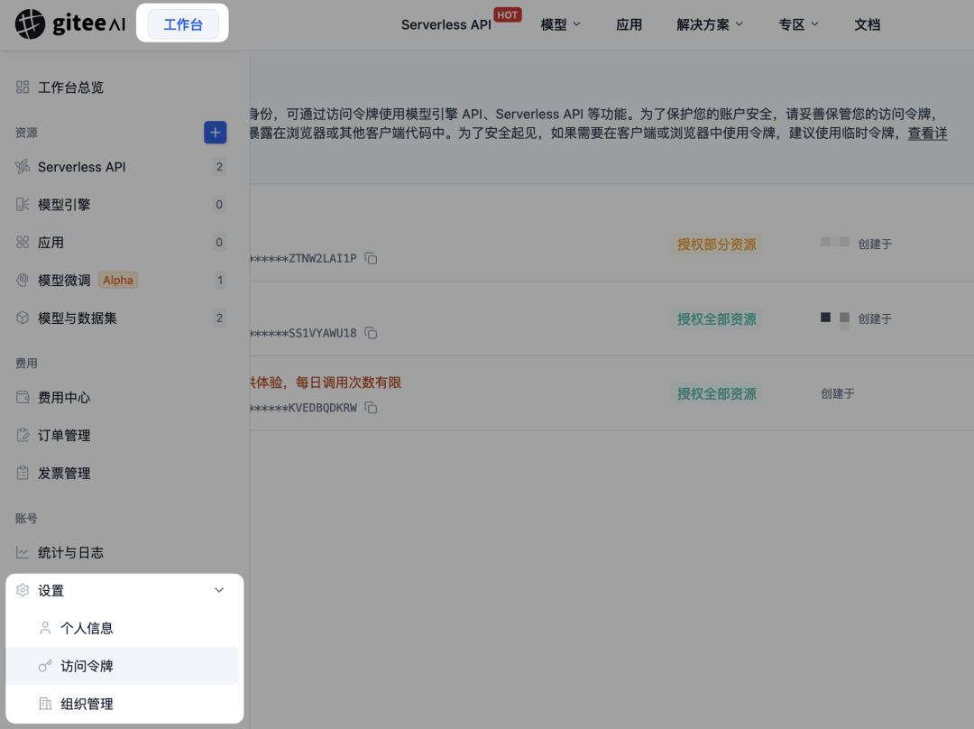974x729 pixels.
Task: Select the 模型引擎 sidebar entry
Action: (65, 204)
